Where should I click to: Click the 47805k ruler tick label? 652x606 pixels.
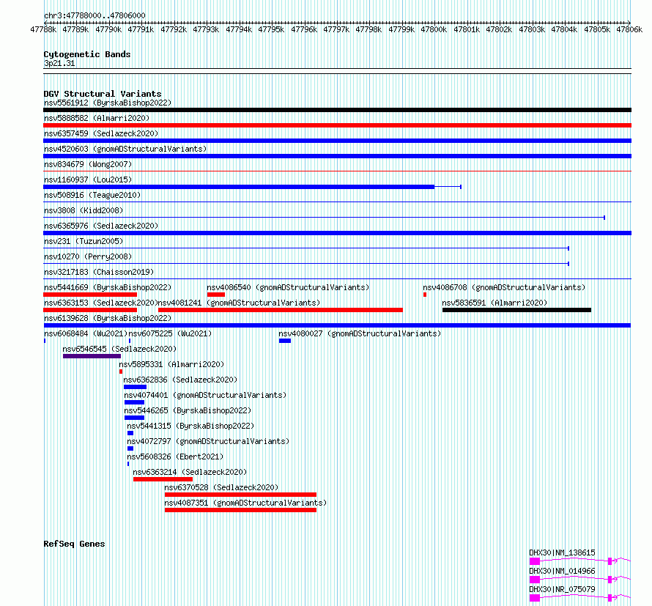[597, 29]
